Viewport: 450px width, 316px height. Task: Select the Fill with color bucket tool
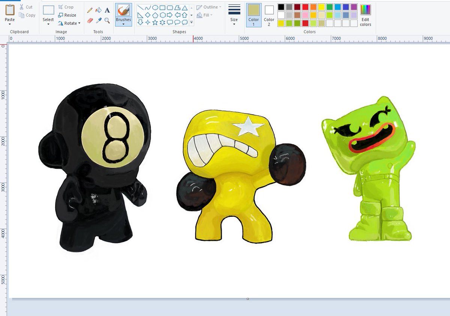click(98, 10)
